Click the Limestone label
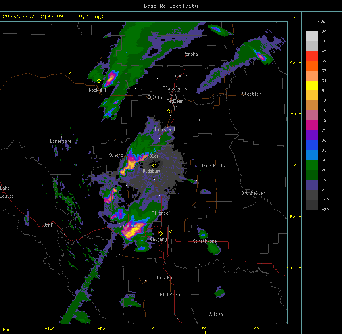This screenshot has width=342, height=334. pyautogui.click(x=61, y=141)
